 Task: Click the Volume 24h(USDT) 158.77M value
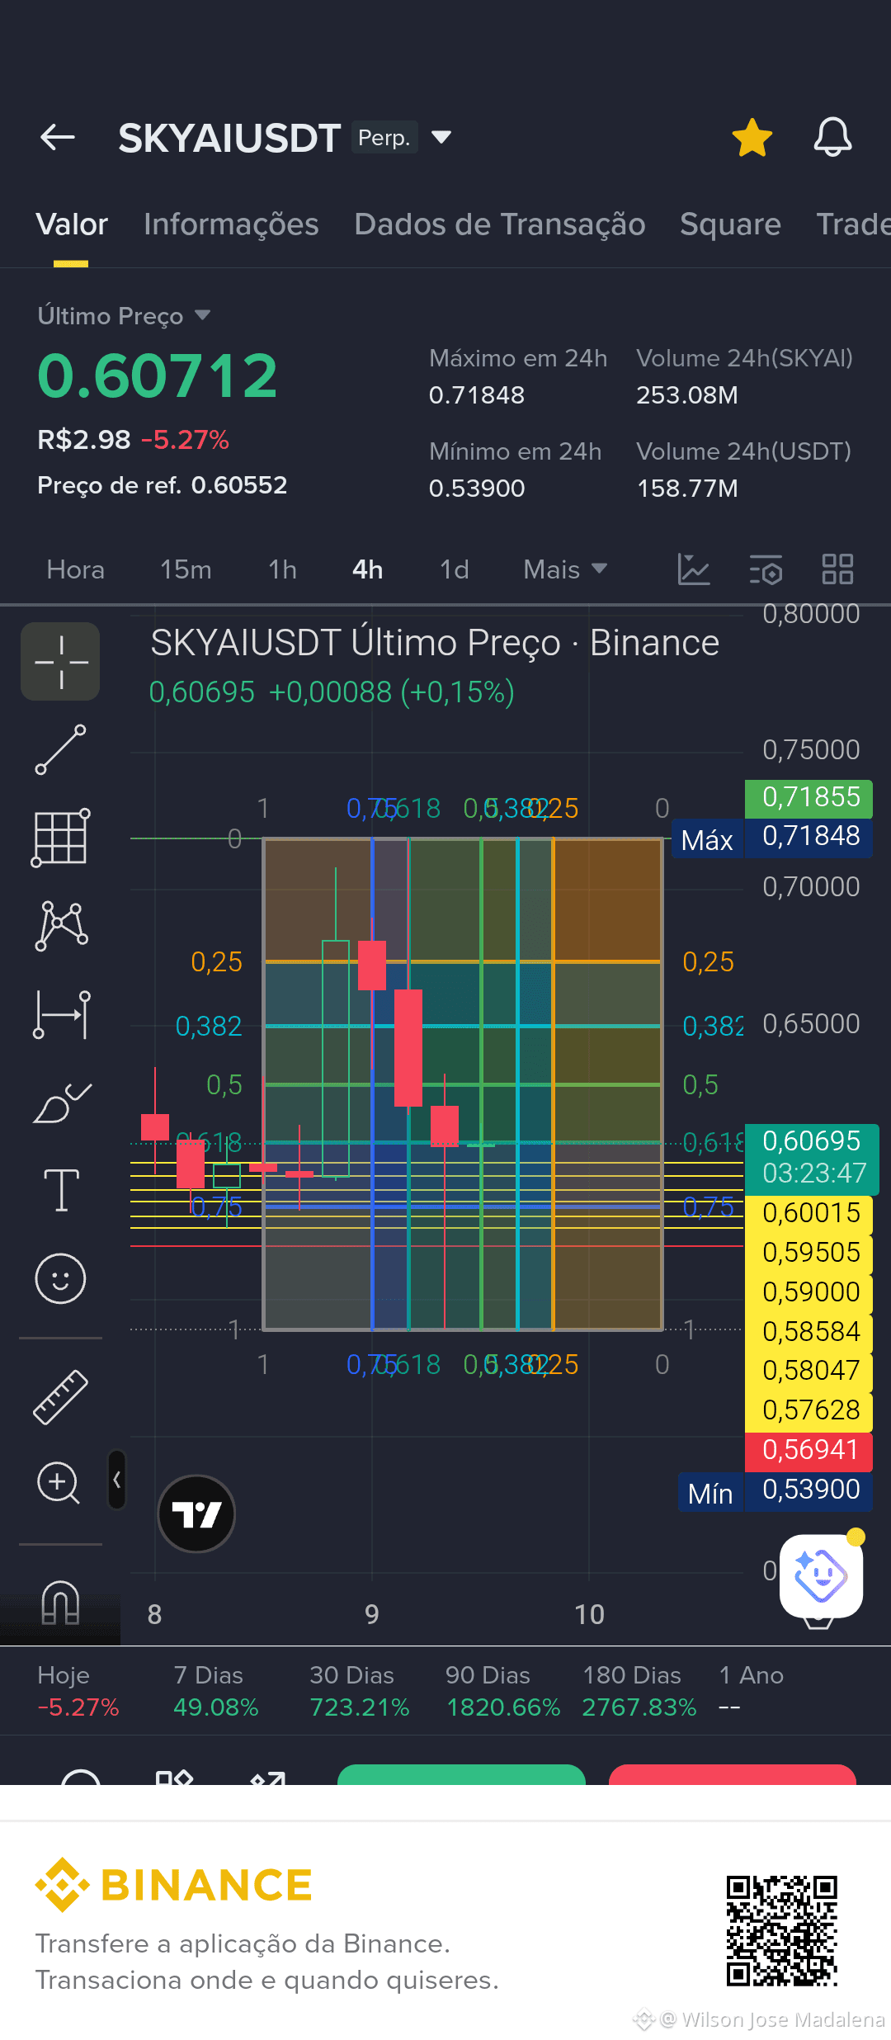point(687,489)
